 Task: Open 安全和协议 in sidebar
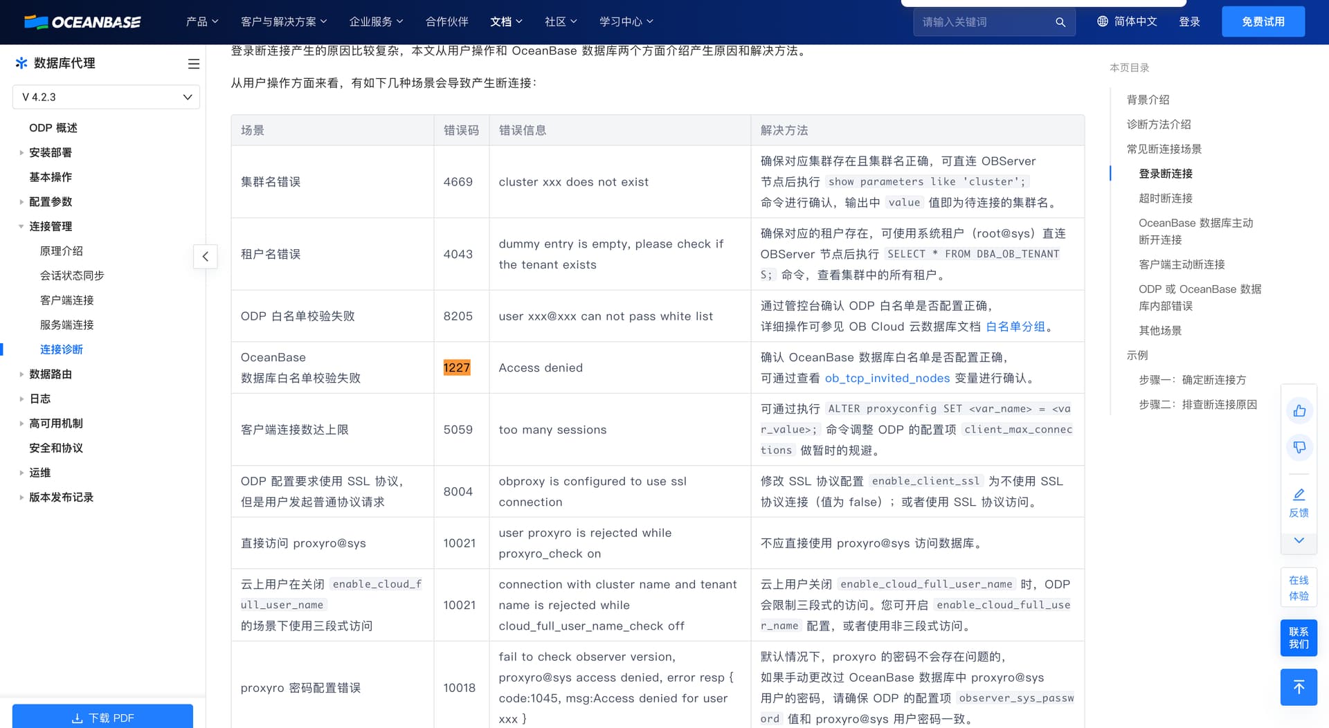point(56,448)
